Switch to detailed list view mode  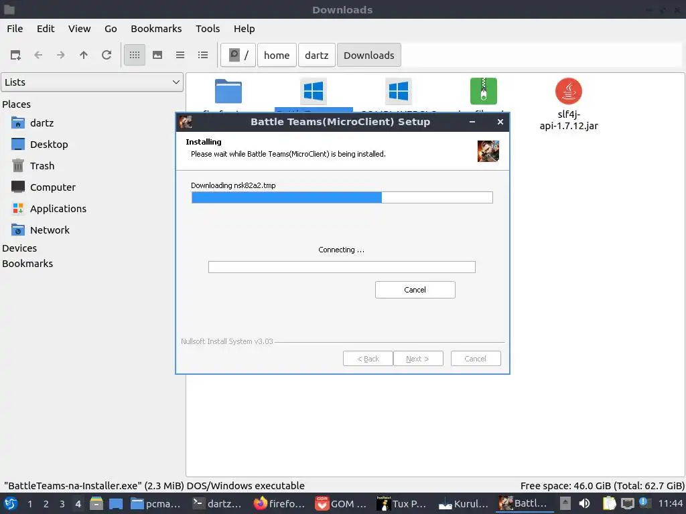pyautogui.click(x=203, y=55)
